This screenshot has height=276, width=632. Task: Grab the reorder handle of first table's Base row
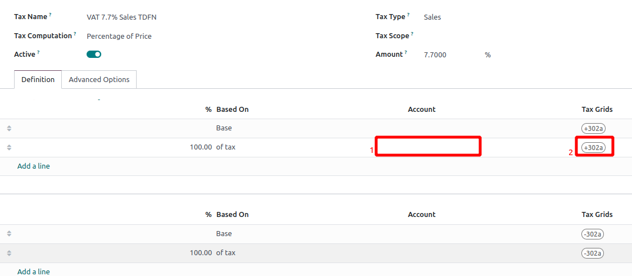pos(9,129)
